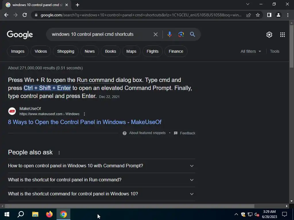The width and height of the screenshot is (294, 220).
Task: Open the notification center
Action: [x=285, y=214]
